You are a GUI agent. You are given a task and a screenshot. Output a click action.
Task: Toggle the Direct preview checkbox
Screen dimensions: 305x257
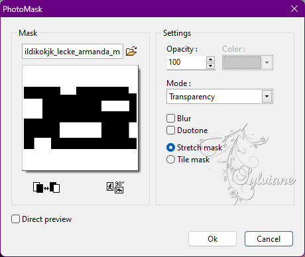pyautogui.click(x=15, y=219)
